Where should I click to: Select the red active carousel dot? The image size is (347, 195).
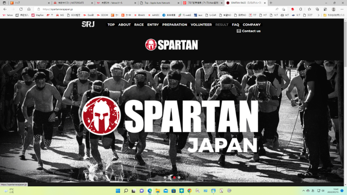pos(174,177)
